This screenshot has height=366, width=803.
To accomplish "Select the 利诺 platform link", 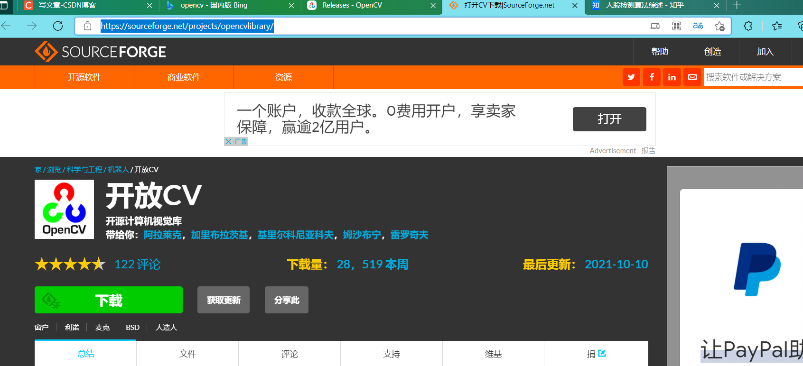I will (72, 328).
